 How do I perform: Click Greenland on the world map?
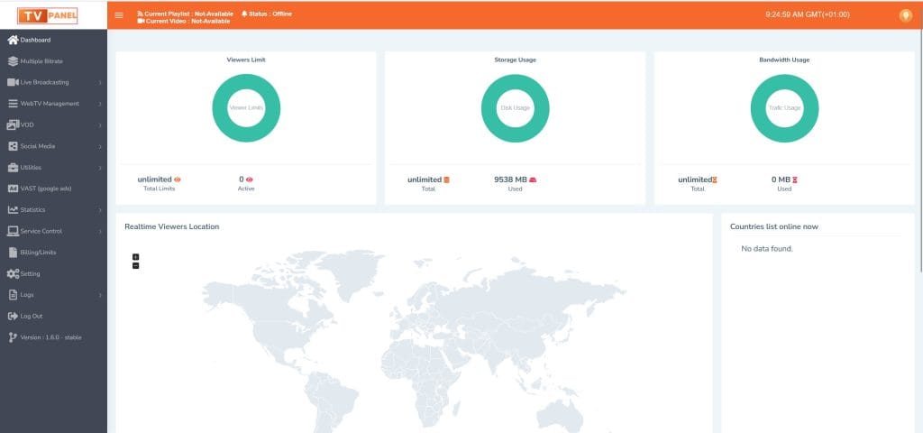(x=352, y=272)
